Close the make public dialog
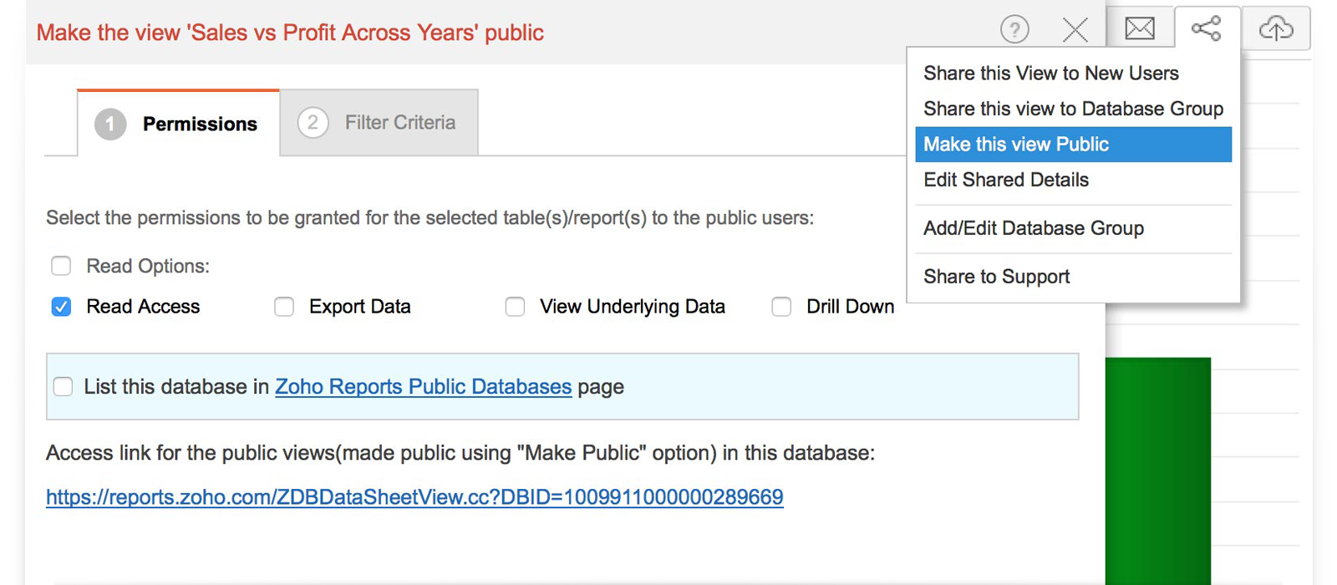 [x=1075, y=31]
